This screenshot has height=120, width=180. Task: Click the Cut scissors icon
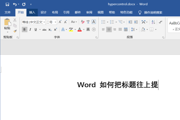pos(15,20)
